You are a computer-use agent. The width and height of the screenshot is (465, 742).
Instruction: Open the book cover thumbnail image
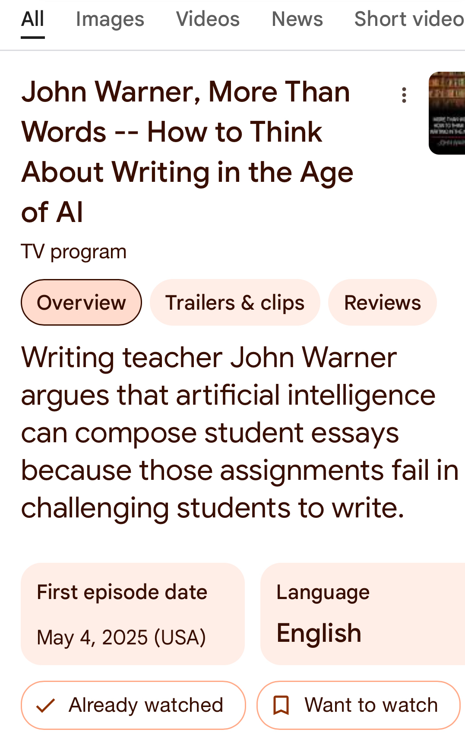tap(447, 113)
